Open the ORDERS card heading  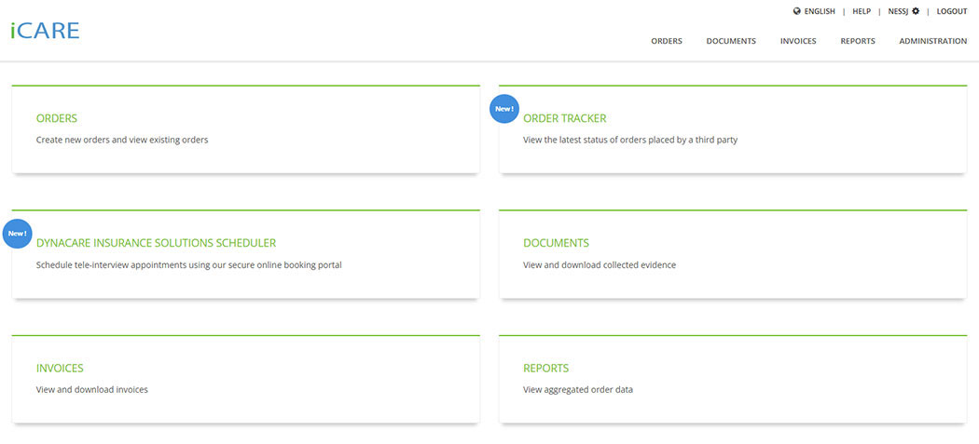tap(57, 118)
